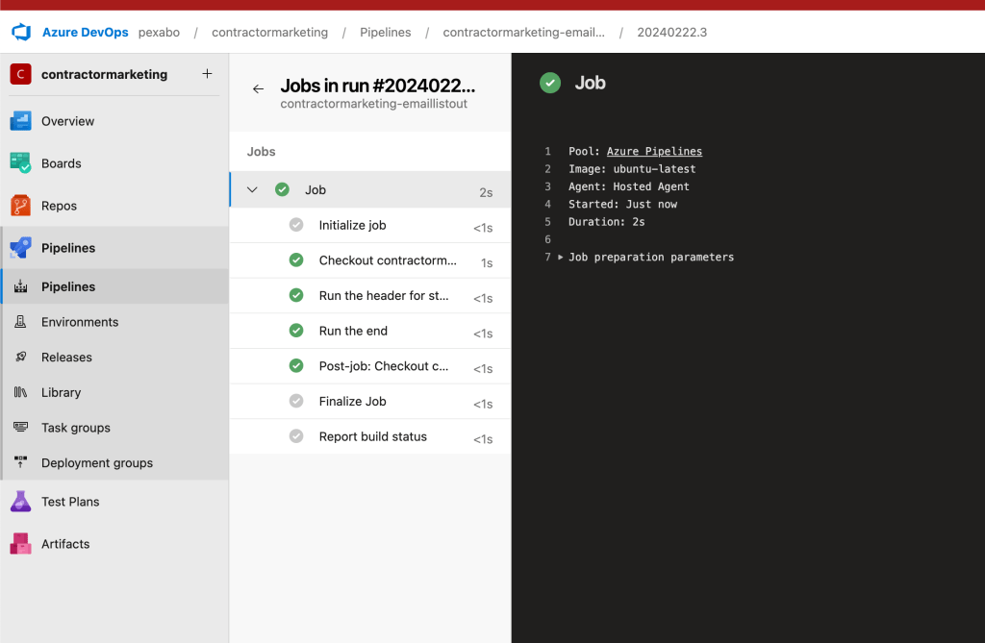Open the Boards menu label
985x643 pixels.
click(x=61, y=163)
